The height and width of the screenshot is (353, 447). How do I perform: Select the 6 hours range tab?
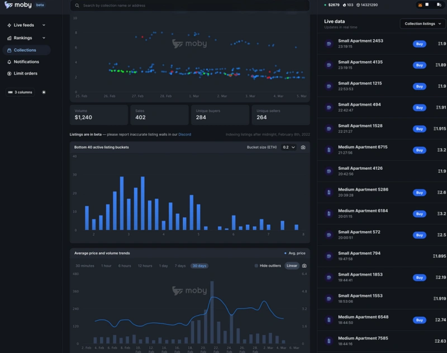(x=125, y=266)
